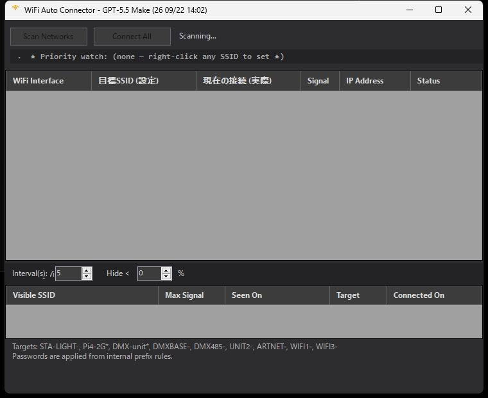488x398 pixels.
Task: Click the Target column header
Action: (358, 295)
